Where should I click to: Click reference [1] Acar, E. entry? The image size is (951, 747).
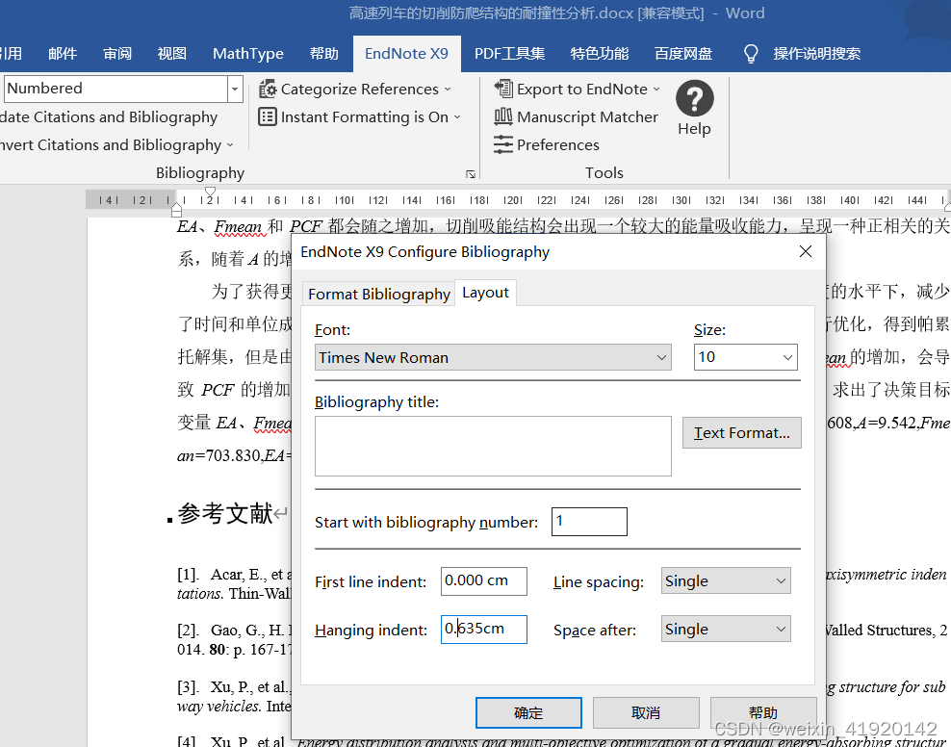click(x=234, y=583)
